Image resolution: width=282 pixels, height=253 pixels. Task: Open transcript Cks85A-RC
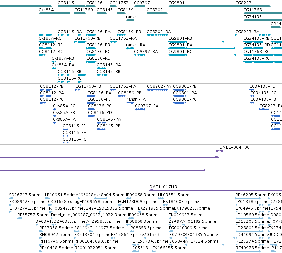[x=50, y=38]
